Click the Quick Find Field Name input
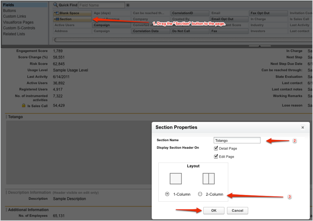Image resolution: width=313 pixels, height=221 pixels. (101, 5)
